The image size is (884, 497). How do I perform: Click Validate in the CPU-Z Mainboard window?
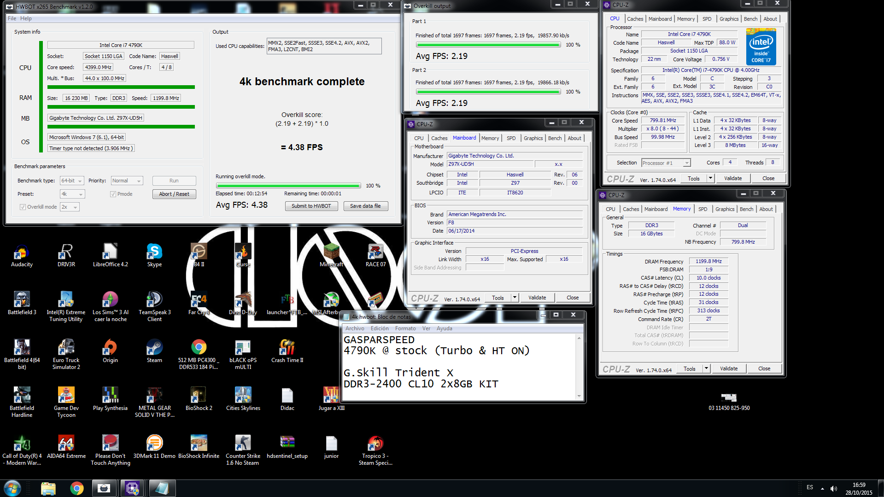(x=537, y=298)
